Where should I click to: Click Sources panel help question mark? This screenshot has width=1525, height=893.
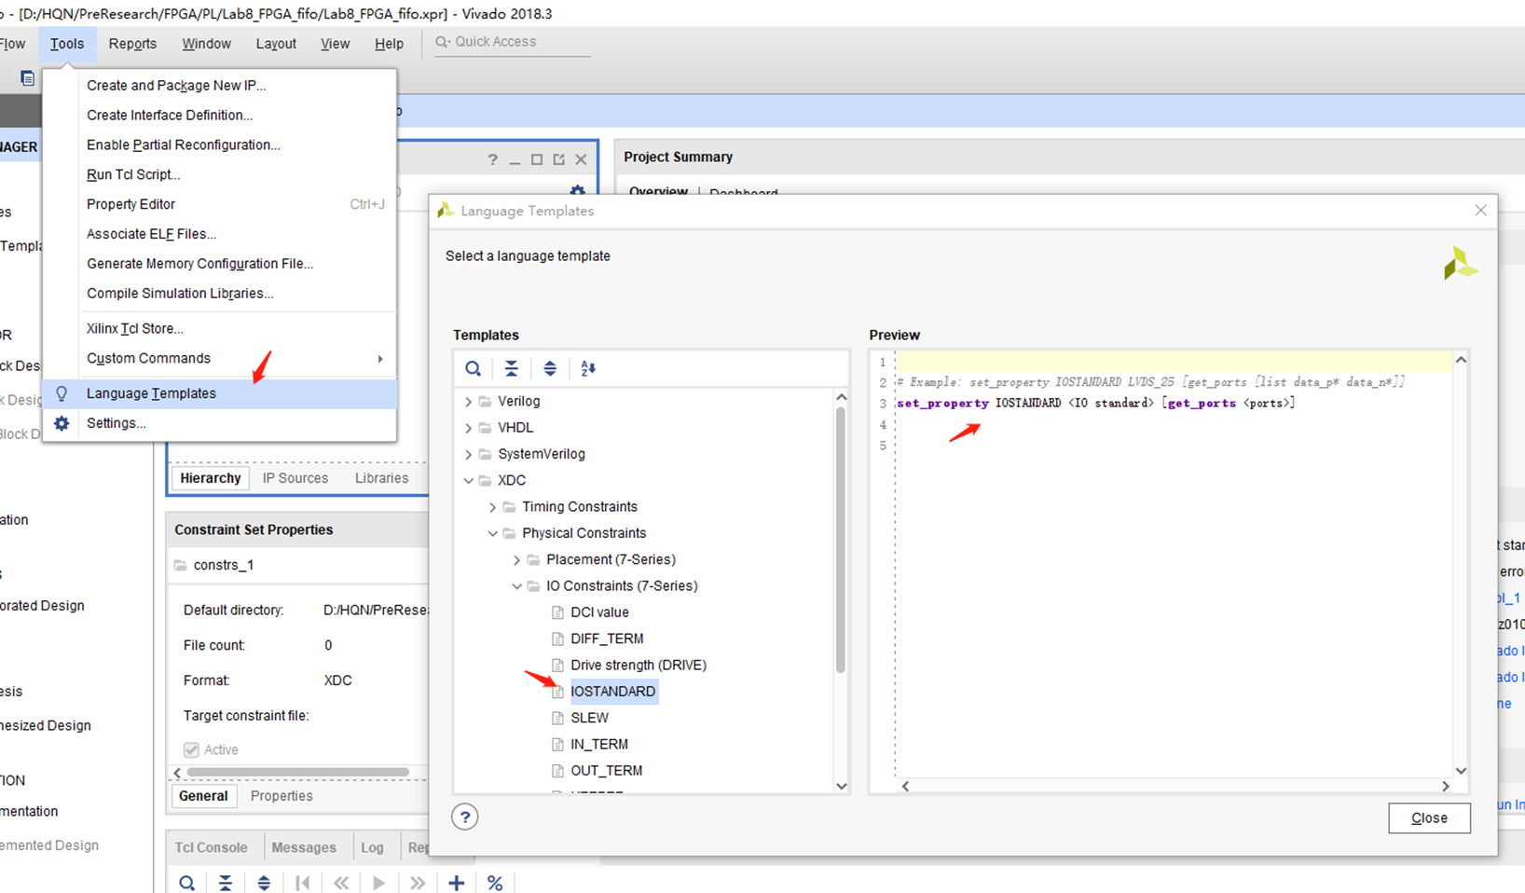tap(492, 159)
